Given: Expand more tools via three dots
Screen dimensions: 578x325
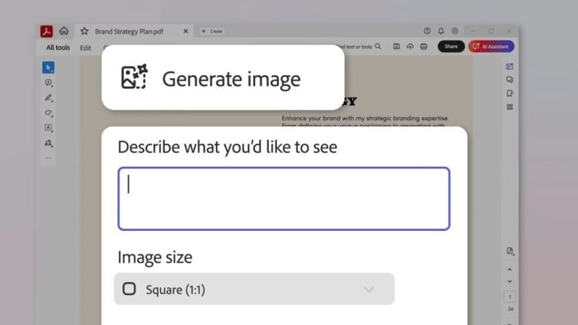Looking at the screenshot, I should click(48, 158).
